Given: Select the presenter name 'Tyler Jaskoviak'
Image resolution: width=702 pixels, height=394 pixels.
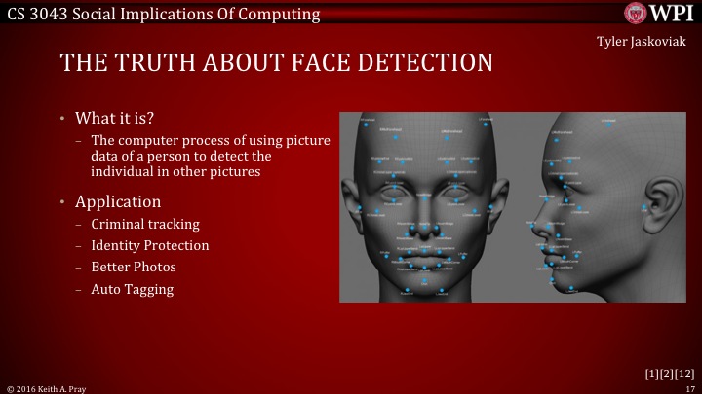Looking at the screenshot, I should (x=642, y=42).
